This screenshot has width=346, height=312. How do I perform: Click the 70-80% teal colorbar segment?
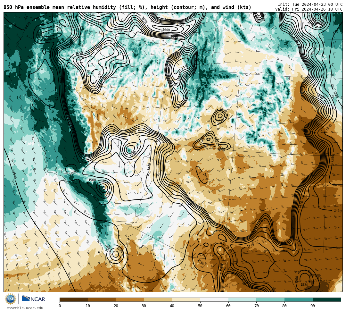[270, 299]
